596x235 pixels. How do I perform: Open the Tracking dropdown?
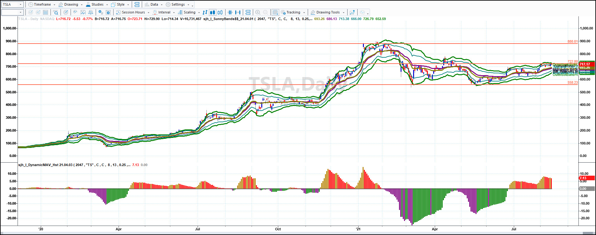293,13
